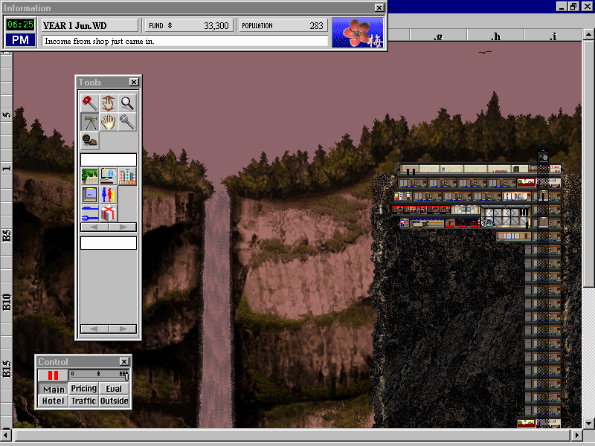Show previous page of build categories

point(94,227)
